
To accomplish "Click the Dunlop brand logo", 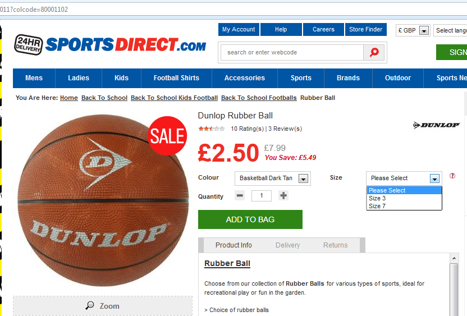I will click(x=436, y=125).
